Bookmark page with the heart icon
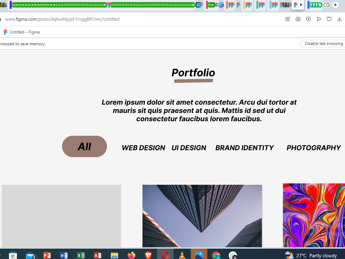Image resolution: width=345 pixels, height=259 pixels. click(x=329, y=19)
